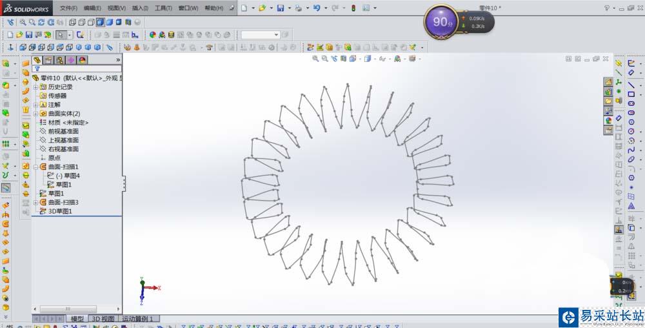The height and width of the screenshot is (328, 645).
Task: Expand the panel tabs chevron »
Action: 118,59
